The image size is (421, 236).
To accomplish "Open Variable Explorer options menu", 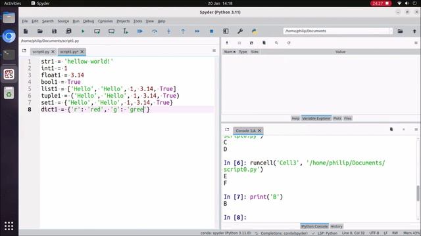I will 416,43.
